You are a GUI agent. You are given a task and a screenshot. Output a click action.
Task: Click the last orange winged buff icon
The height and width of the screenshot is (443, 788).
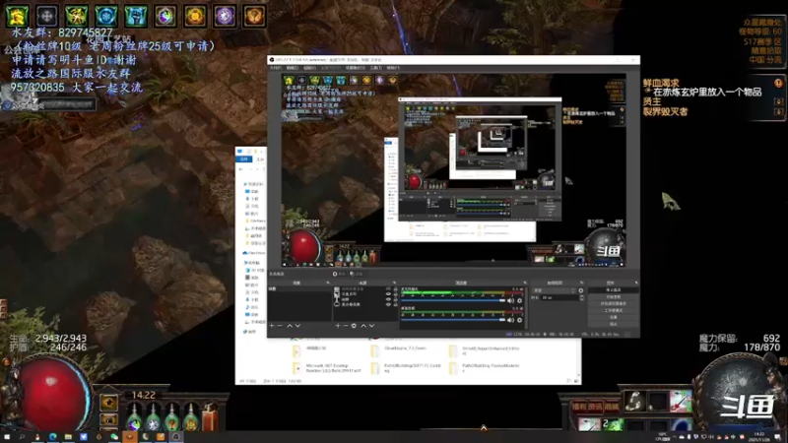pyautogui.click(x=254, y=16)
